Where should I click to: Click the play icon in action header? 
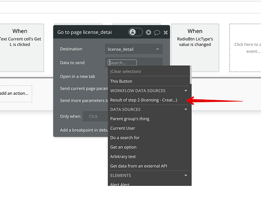[148, 32]
